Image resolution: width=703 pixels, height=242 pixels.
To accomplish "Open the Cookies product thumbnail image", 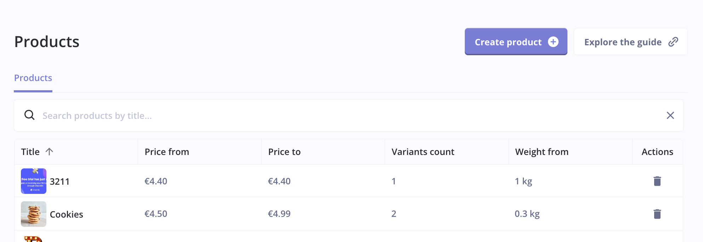I will [34, 214].
